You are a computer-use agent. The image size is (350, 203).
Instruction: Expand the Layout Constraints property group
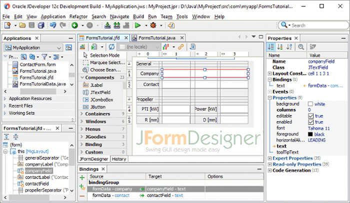pyautogui.click(x=269, y=74)
